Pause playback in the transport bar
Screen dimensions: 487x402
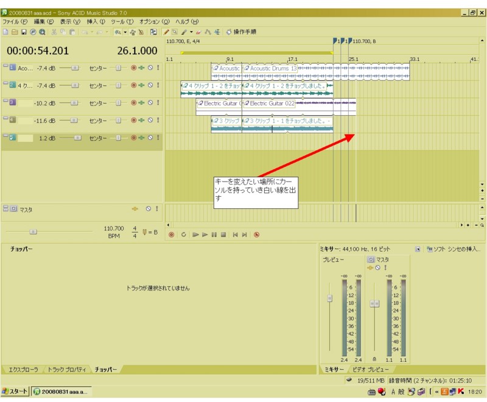tap(214, 235)
